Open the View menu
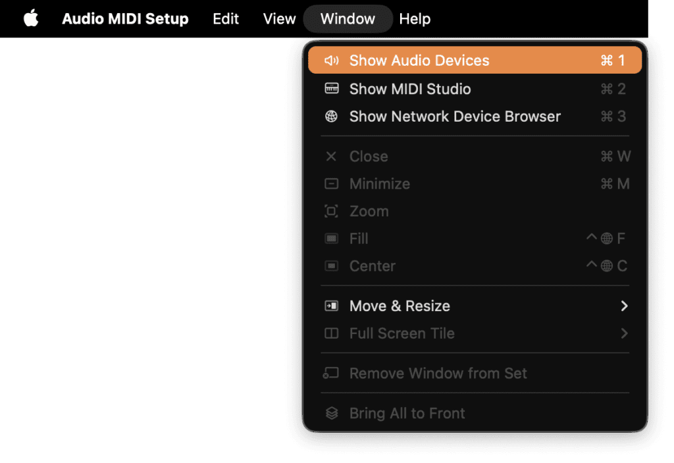Image resolution: width=674 pixels, height=463 pixels. click(280, 19)
